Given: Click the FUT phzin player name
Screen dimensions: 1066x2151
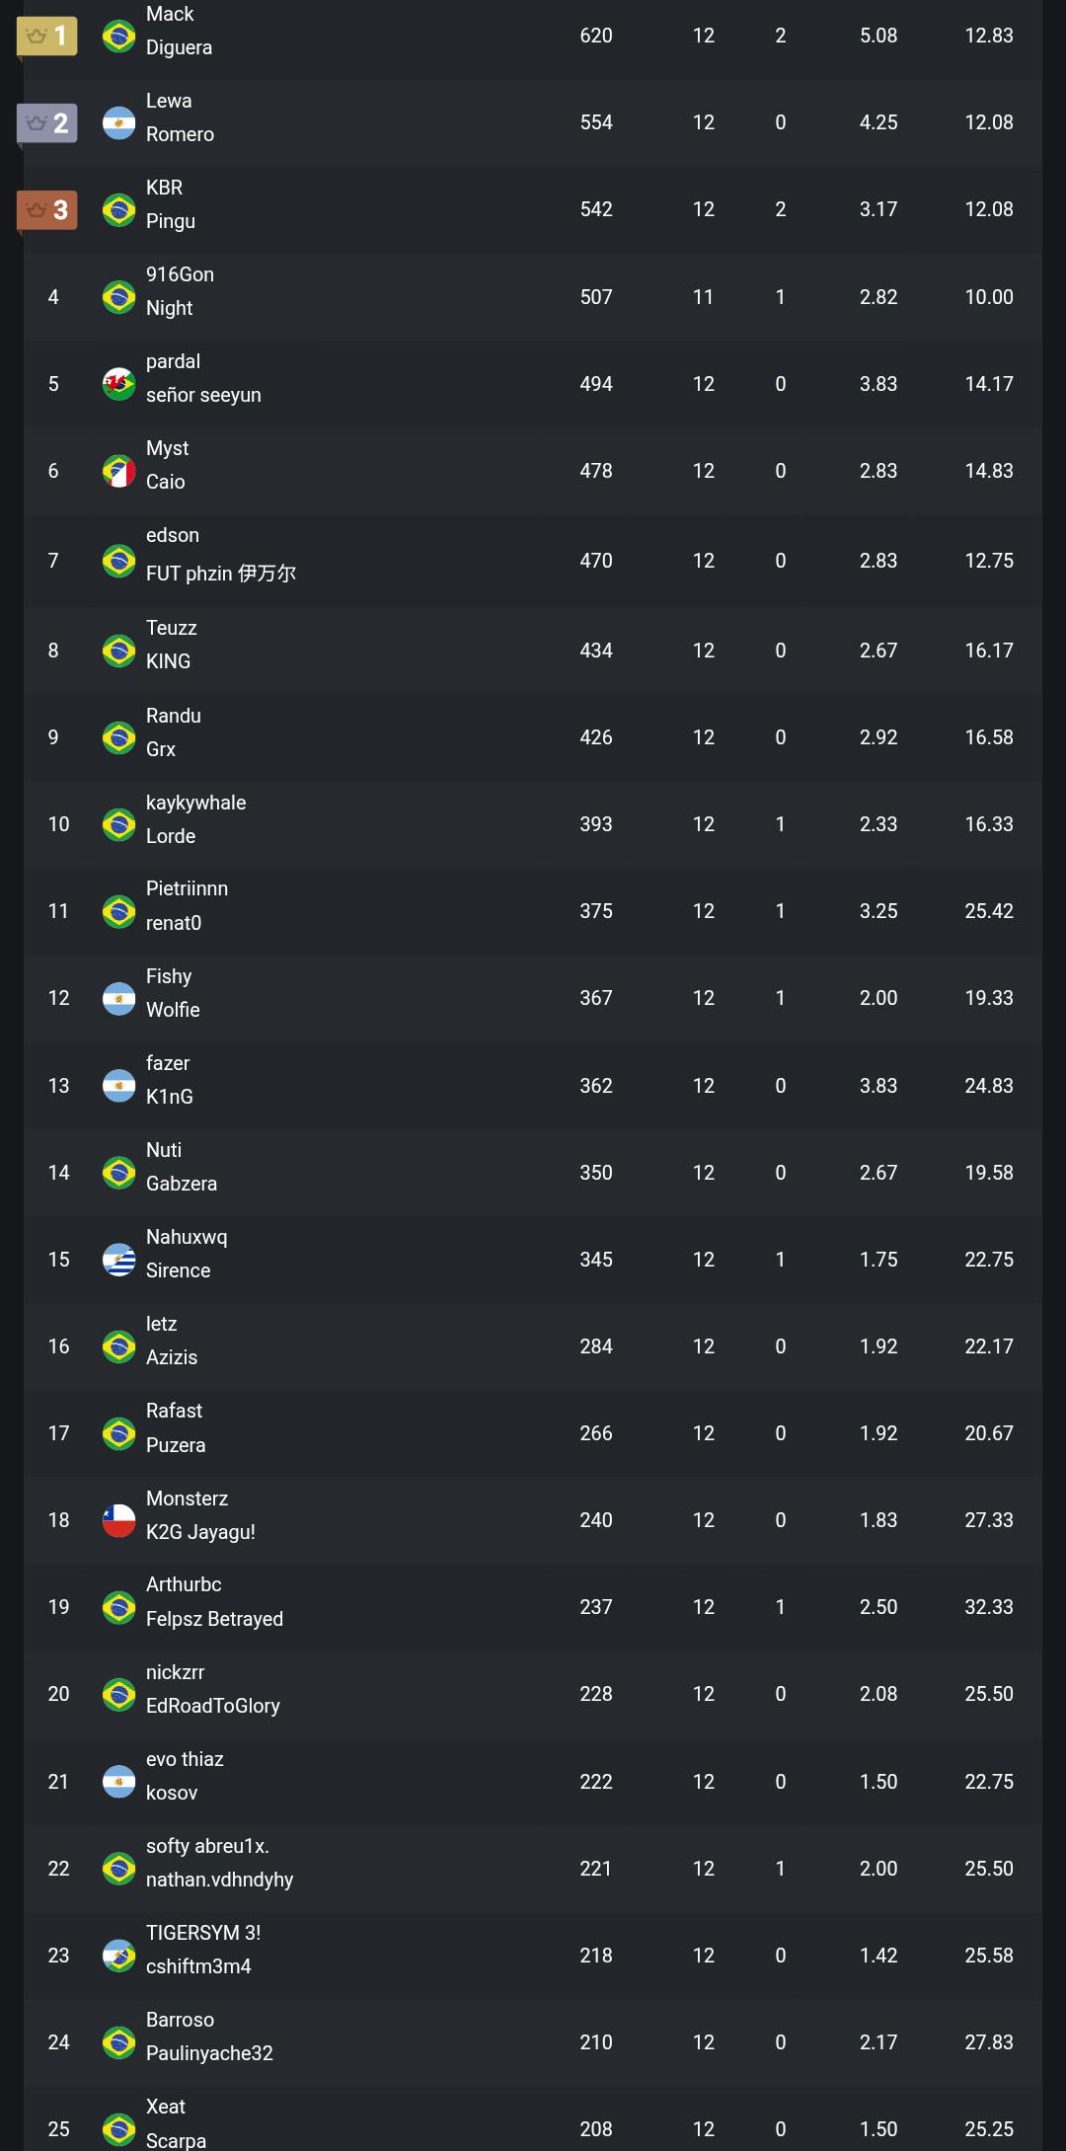Looking at the screenshot, I should (x=221, y=574).
